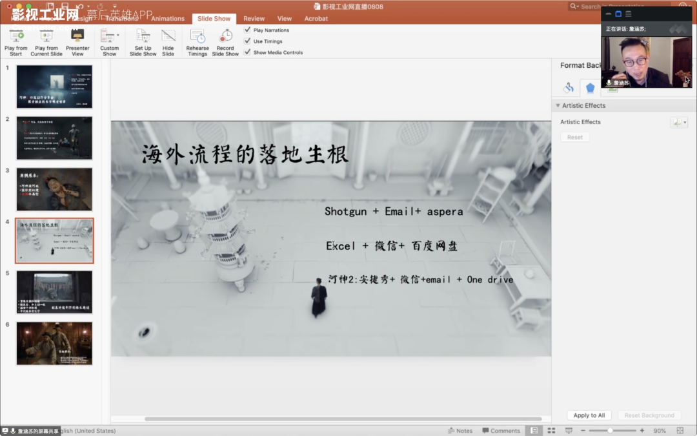
Task: Switch to Normal view icon
Action: (x=534, y=431)
